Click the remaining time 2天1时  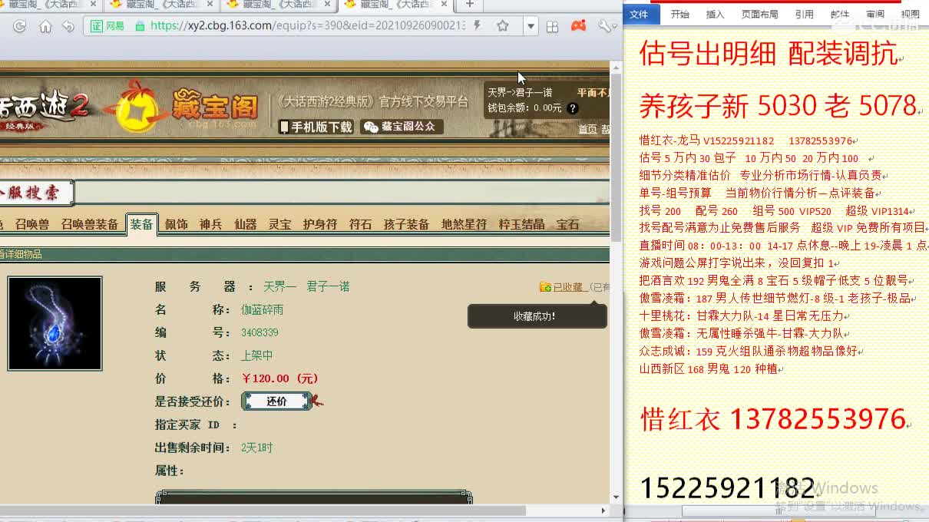click(256, 448)
